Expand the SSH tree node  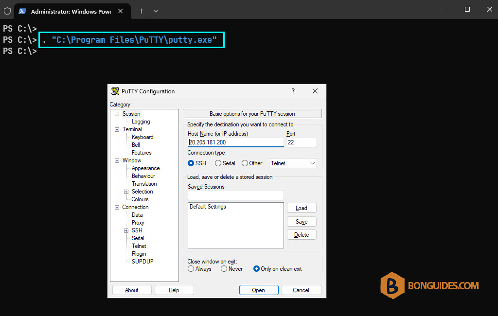[x=126, y=230]
